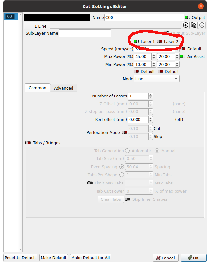The image size is (210, 265).
Task: Turn off the Air Assist toggle
Action: coord(183,56)
